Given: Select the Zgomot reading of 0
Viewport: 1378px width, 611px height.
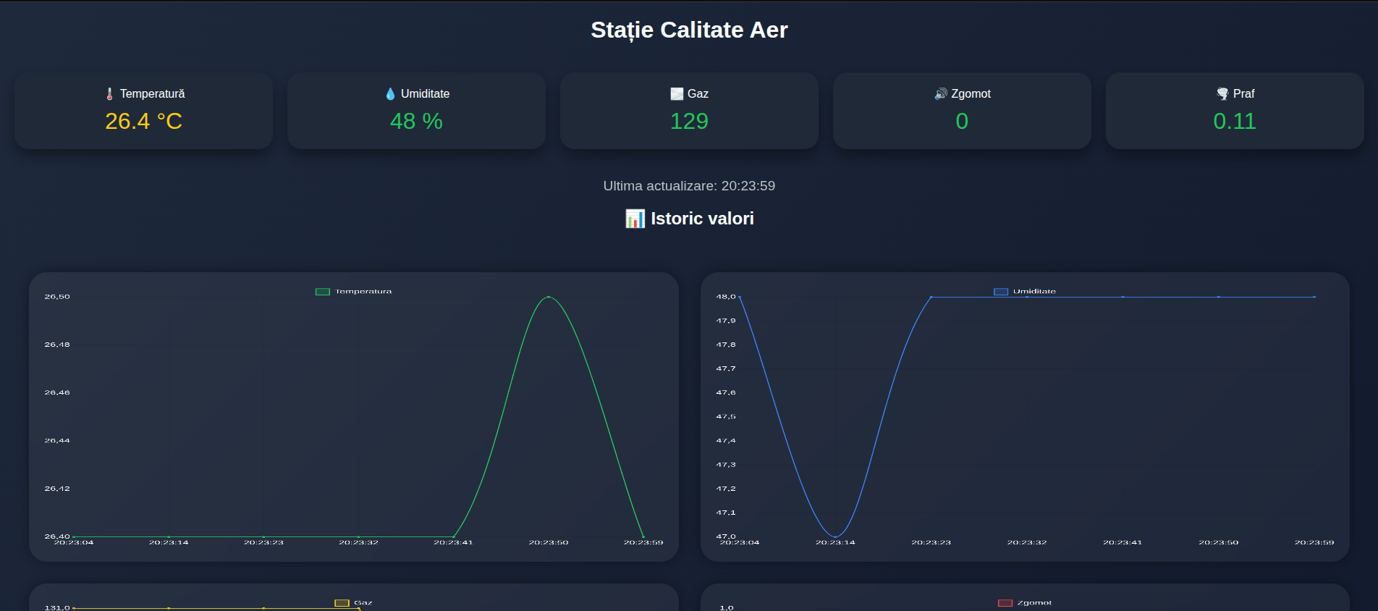Looking at the screenshot, I should pos(962,121).
